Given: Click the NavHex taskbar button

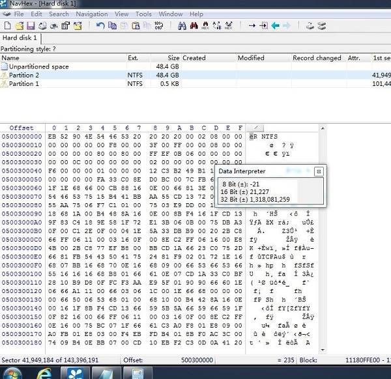Looking at the screenshot, I should click(76, 372).
